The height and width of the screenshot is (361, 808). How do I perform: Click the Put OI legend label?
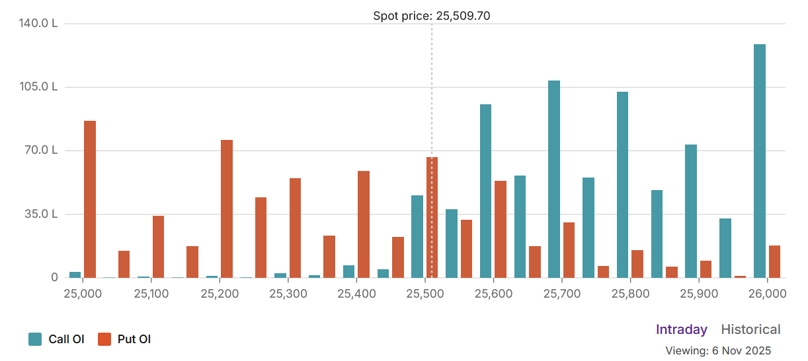pyautogui.click(x=134, y=339)
